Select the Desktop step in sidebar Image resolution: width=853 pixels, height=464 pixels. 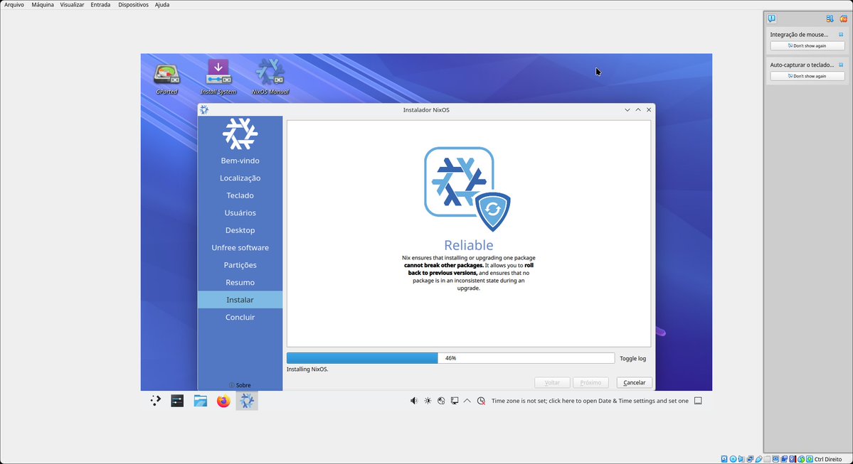tap(240, 230)
